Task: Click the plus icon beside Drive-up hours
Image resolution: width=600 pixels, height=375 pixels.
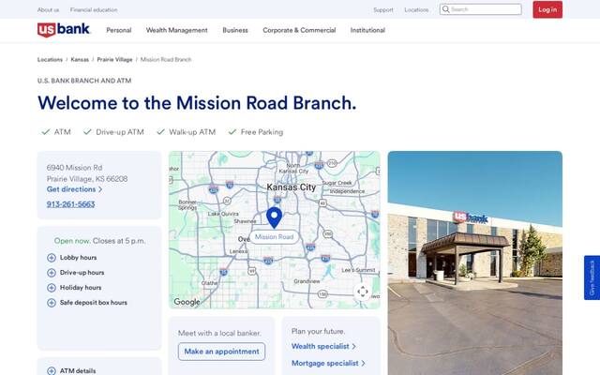Action: 52,273
